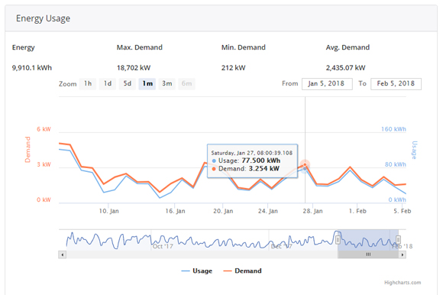Click the 18,702 kW max demand value
The height and width of the screenshot is (295, 443).
tap(134, 68)
